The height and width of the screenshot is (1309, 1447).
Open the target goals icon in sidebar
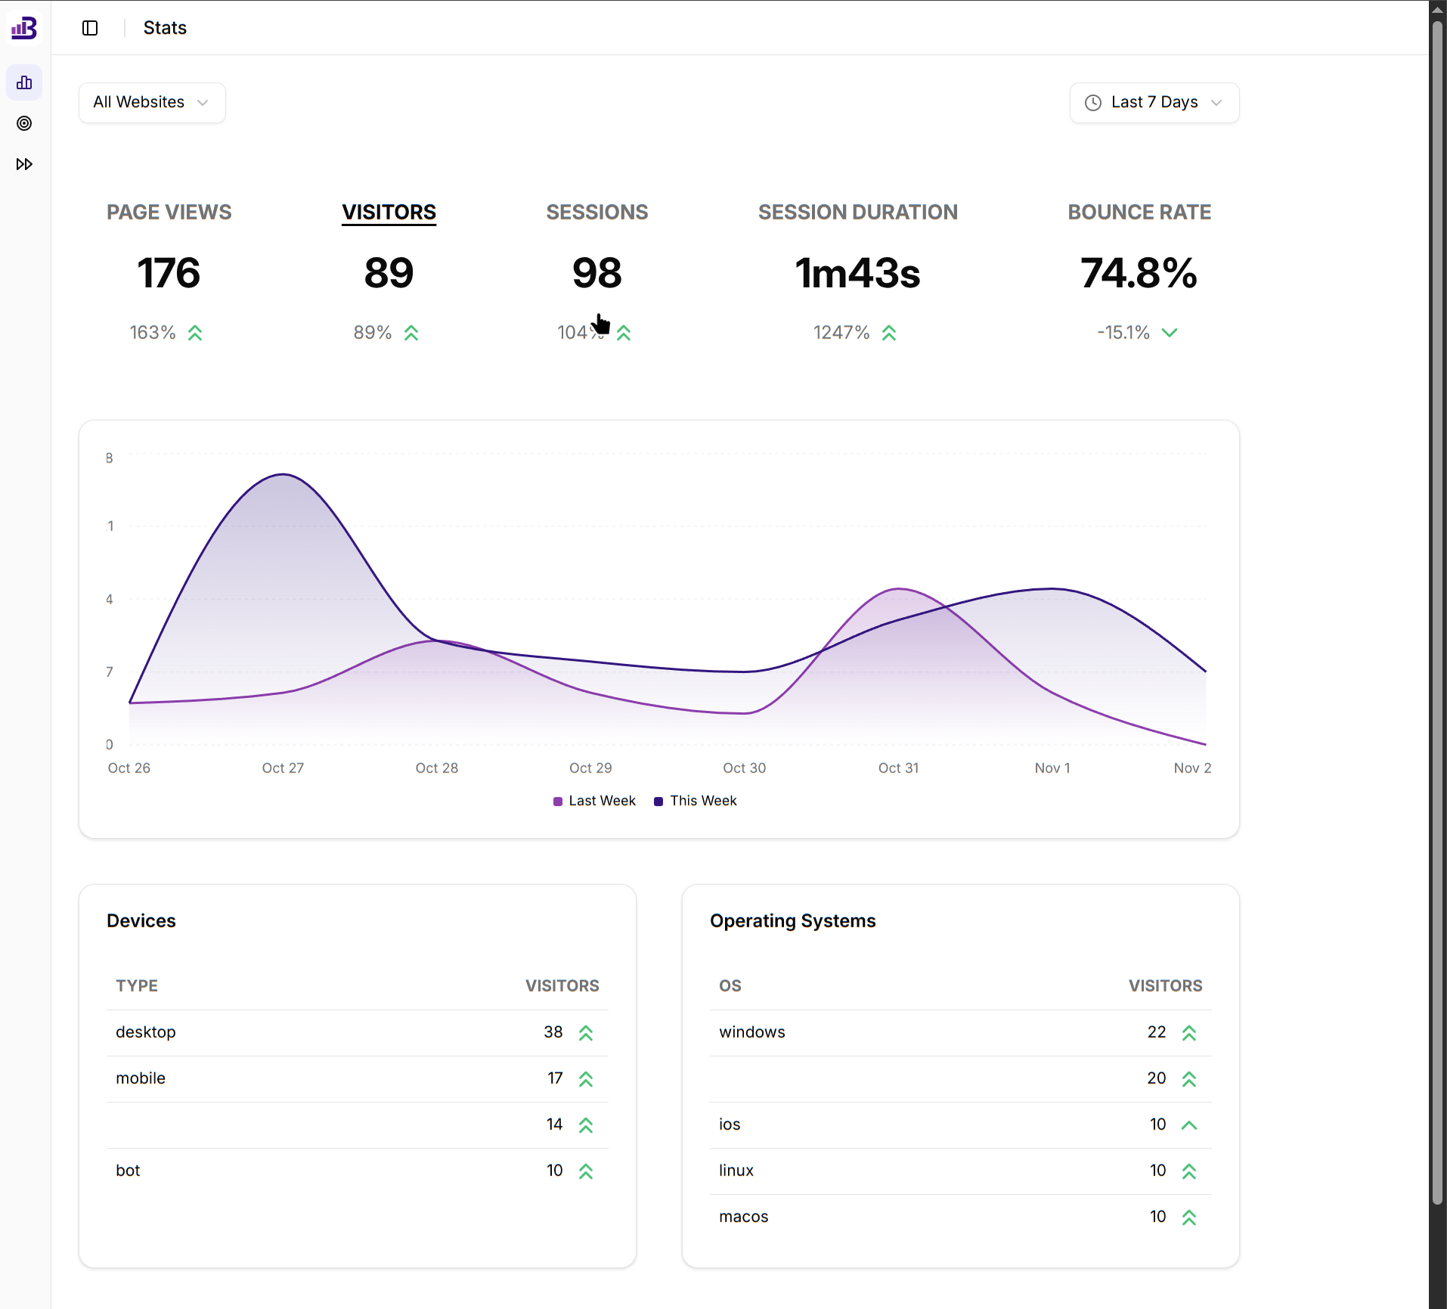24,123
